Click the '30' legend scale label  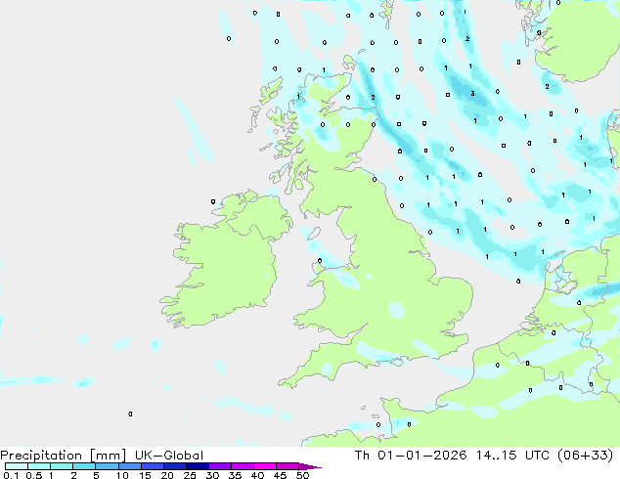pos(212,475)
